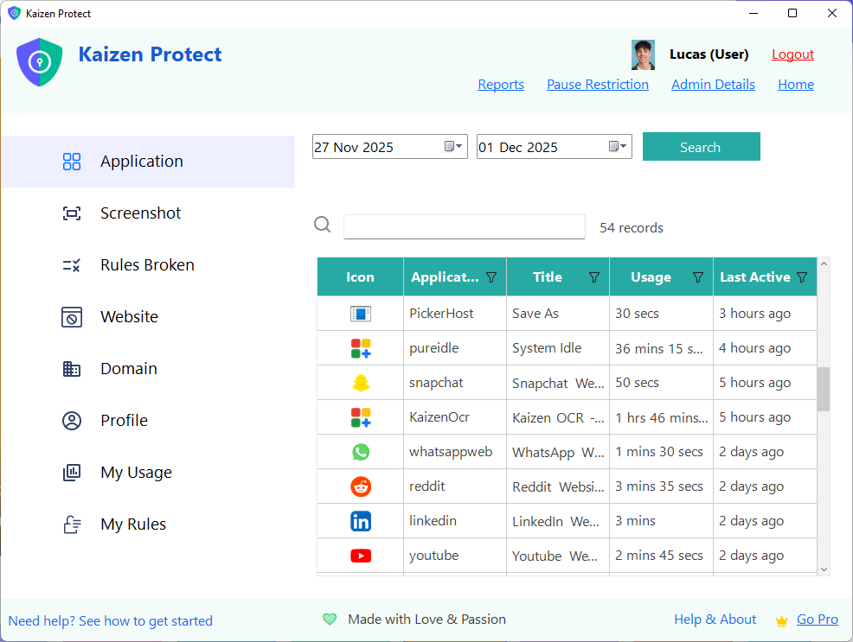The image size is (853, 642).
Task: Click the Rules Broken sidebar icon
Action: click(x=71, y=264)
